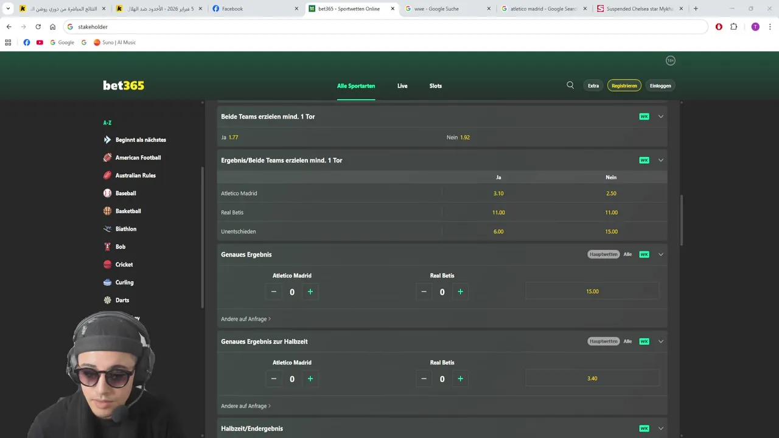Open the Chrome profile avatar
Viewport: 779px width, 438px height.
[755, 27]
